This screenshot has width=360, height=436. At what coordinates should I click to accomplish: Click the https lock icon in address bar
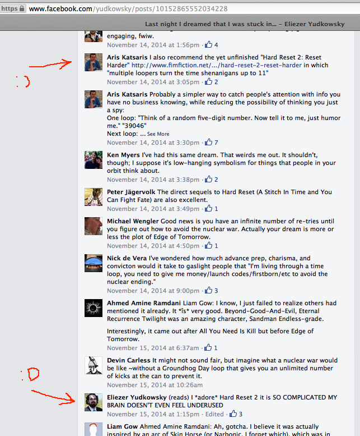(22, 8)
